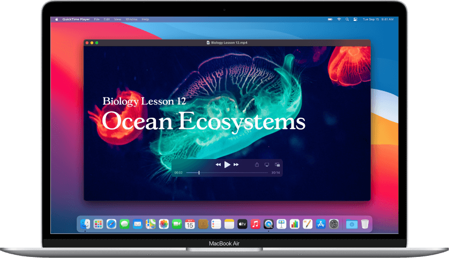Open the QuickTime Player app menu
Image resolution: width=449 pixels, height=258 pixels.
[76, 19]
